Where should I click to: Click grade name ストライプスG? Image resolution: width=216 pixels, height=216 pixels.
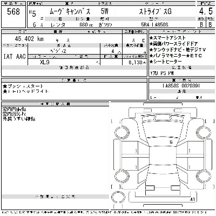click(156, 12)
